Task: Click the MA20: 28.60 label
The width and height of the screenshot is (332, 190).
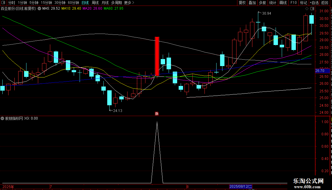Action: tap(92, 8)
